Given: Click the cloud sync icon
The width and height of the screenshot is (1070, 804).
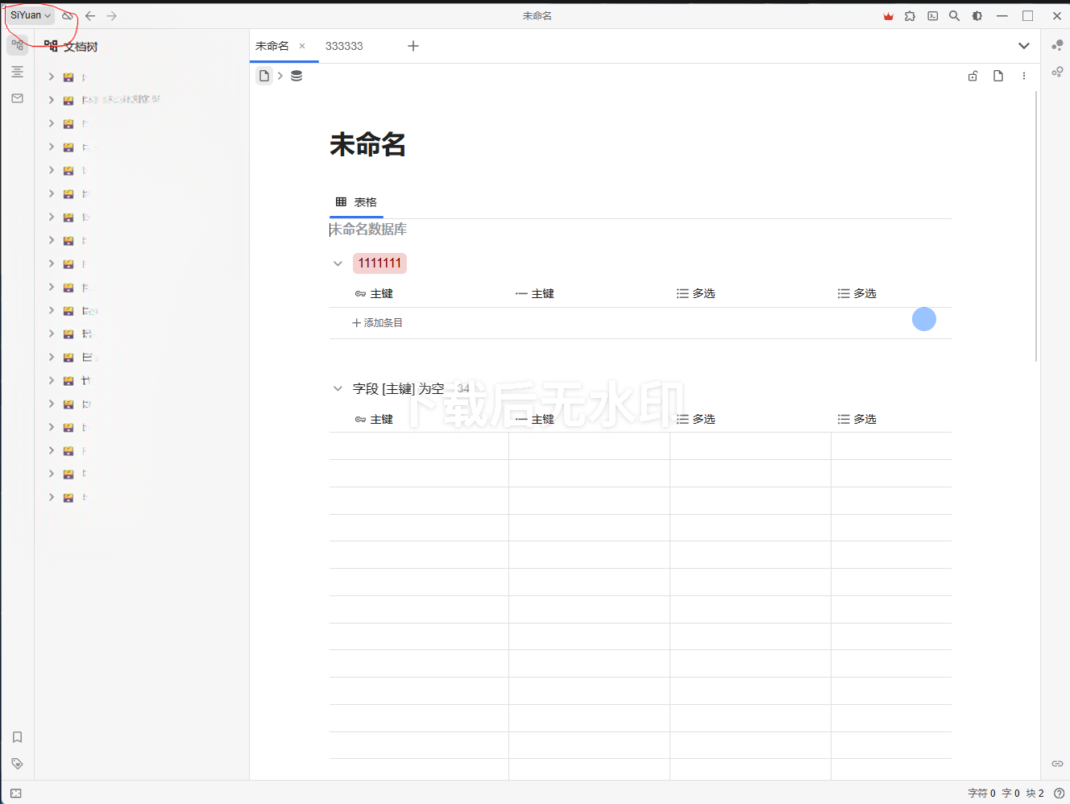Looking at the screenshot, I should [68, 15].
